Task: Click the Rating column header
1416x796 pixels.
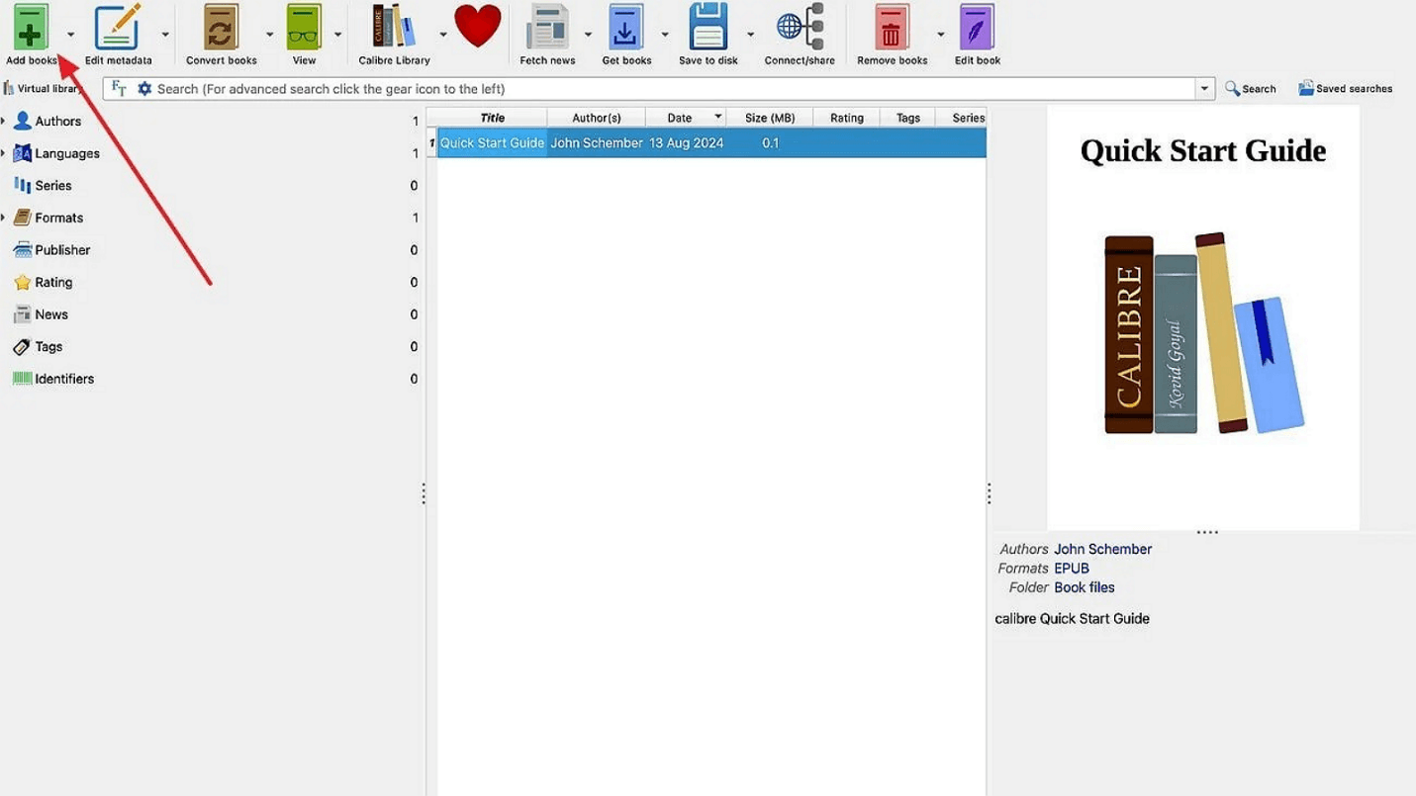Action: tap(846, 118)
